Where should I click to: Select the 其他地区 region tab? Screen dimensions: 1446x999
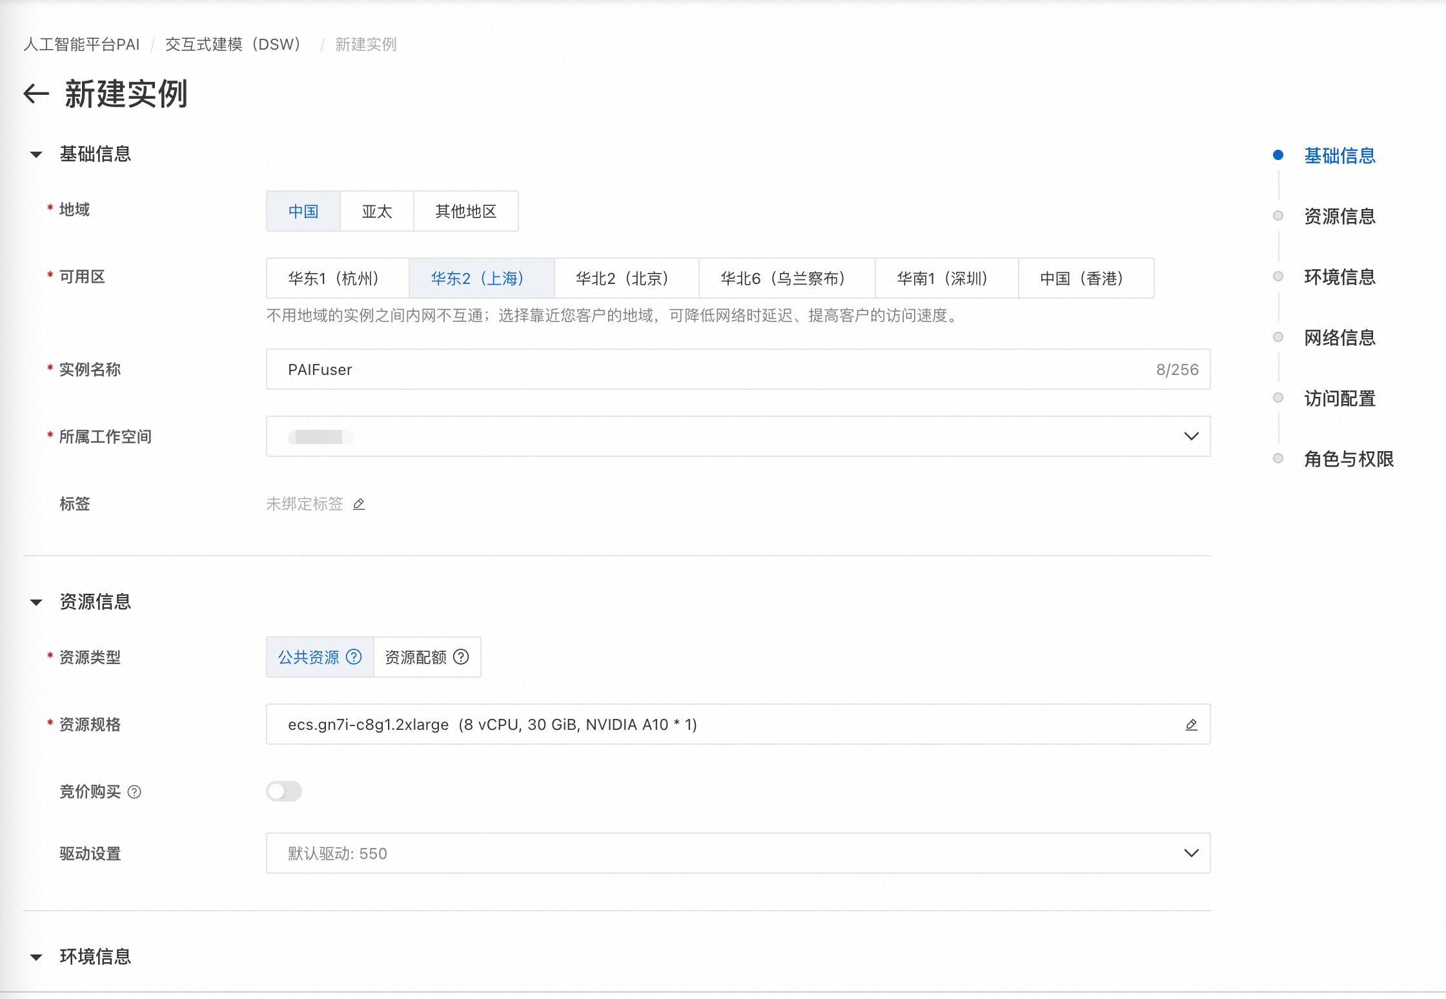click(466, 211)
